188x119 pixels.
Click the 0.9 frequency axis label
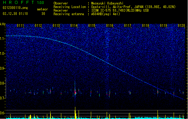tap(3, 68)
